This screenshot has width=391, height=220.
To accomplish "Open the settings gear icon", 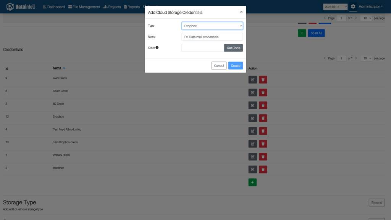I will [353, 6].
